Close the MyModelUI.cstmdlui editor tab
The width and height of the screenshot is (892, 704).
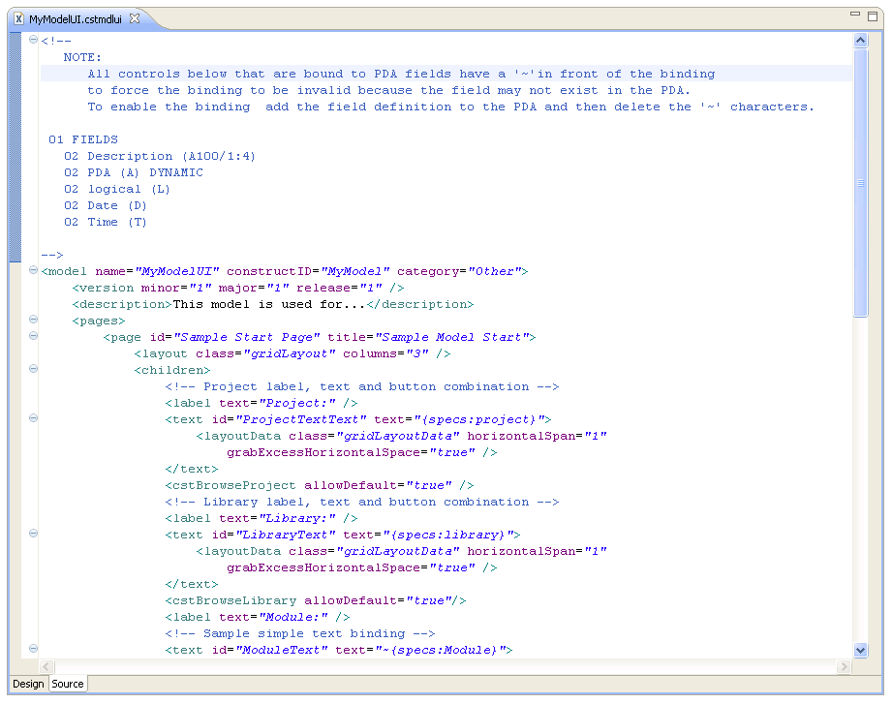click(x=135, y=18)
